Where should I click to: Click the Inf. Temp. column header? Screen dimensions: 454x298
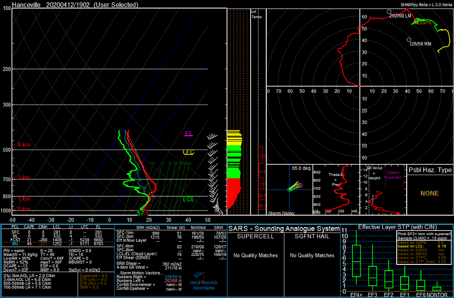[x=257, y=14]
